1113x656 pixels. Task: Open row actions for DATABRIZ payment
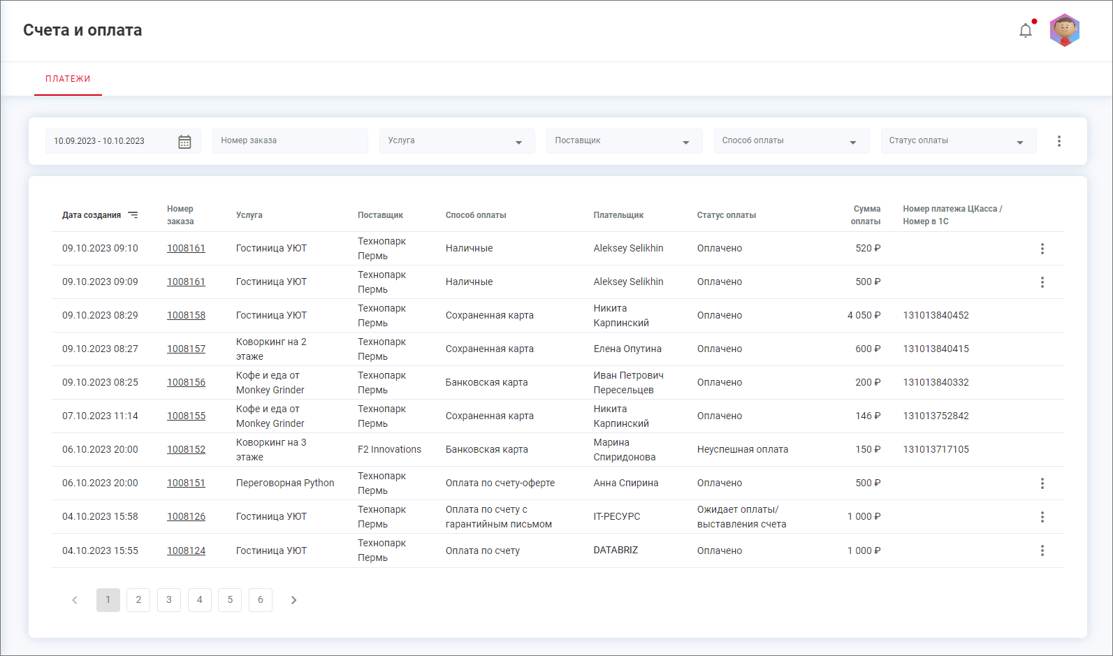point(1042,551)
